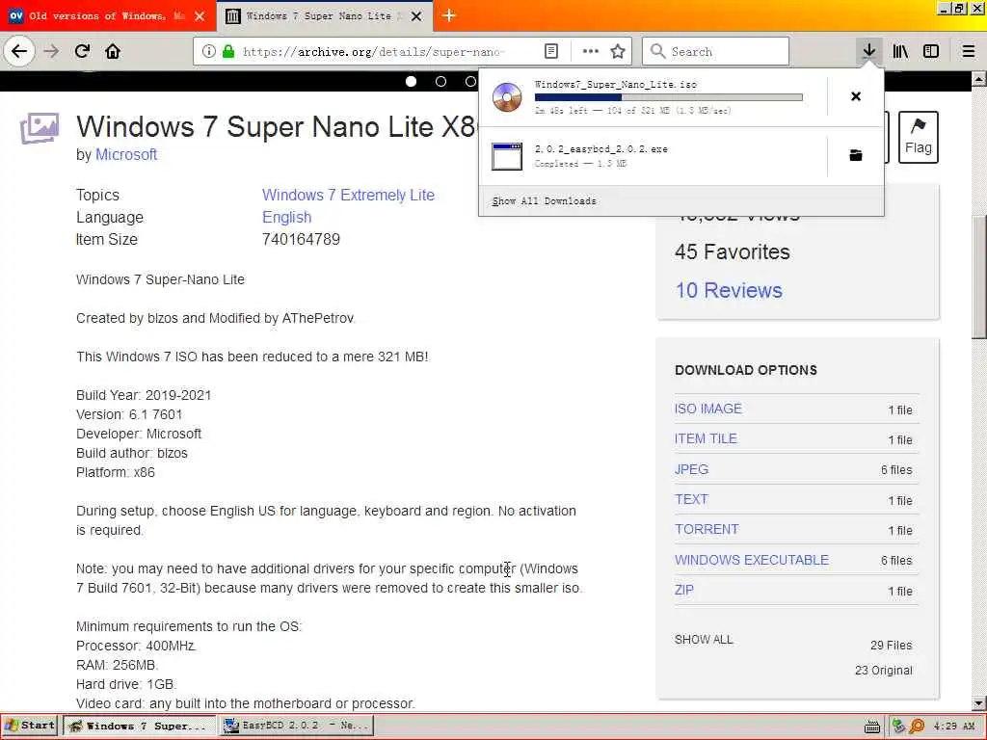Click the forward navigation arrow

coord(51,51)
